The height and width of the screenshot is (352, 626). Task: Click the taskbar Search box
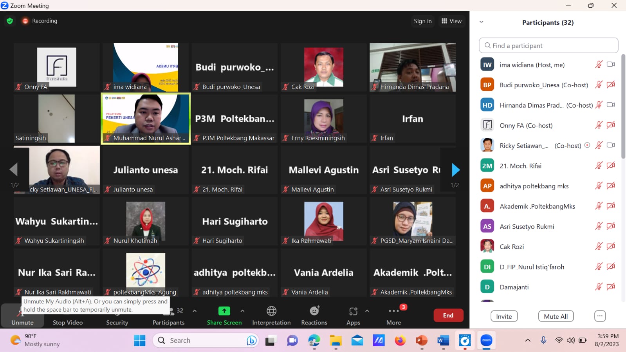click(206, 340)
